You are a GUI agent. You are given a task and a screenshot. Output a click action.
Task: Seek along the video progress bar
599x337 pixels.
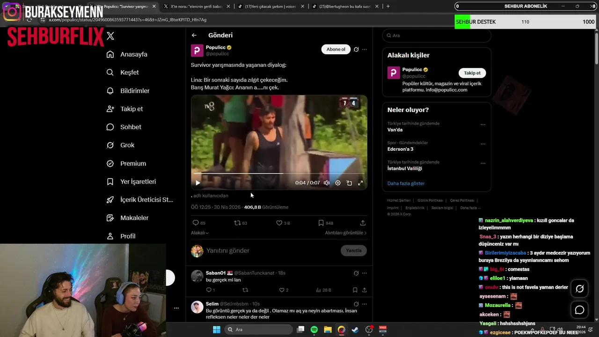(x=279, y=173)
